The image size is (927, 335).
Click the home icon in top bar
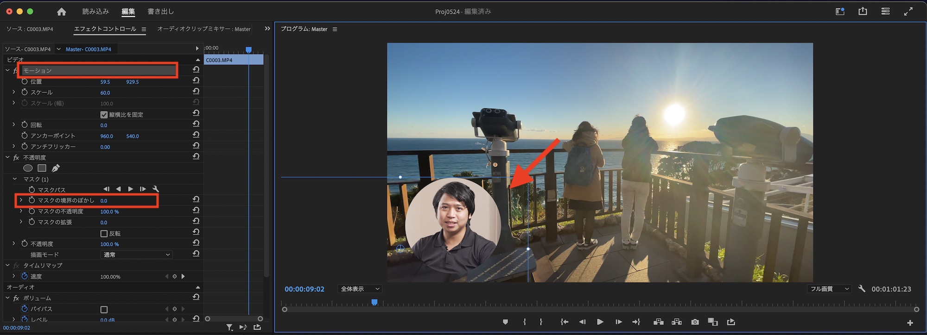point(61,12)
